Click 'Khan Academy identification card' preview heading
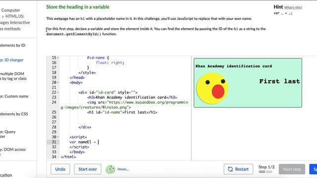317x178 pixels. tap(234, 66)
